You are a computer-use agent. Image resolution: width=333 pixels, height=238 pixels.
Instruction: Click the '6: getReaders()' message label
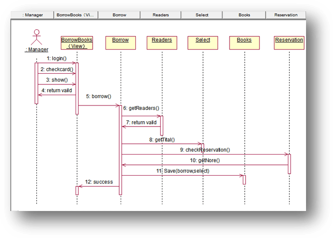pos(141,108)
